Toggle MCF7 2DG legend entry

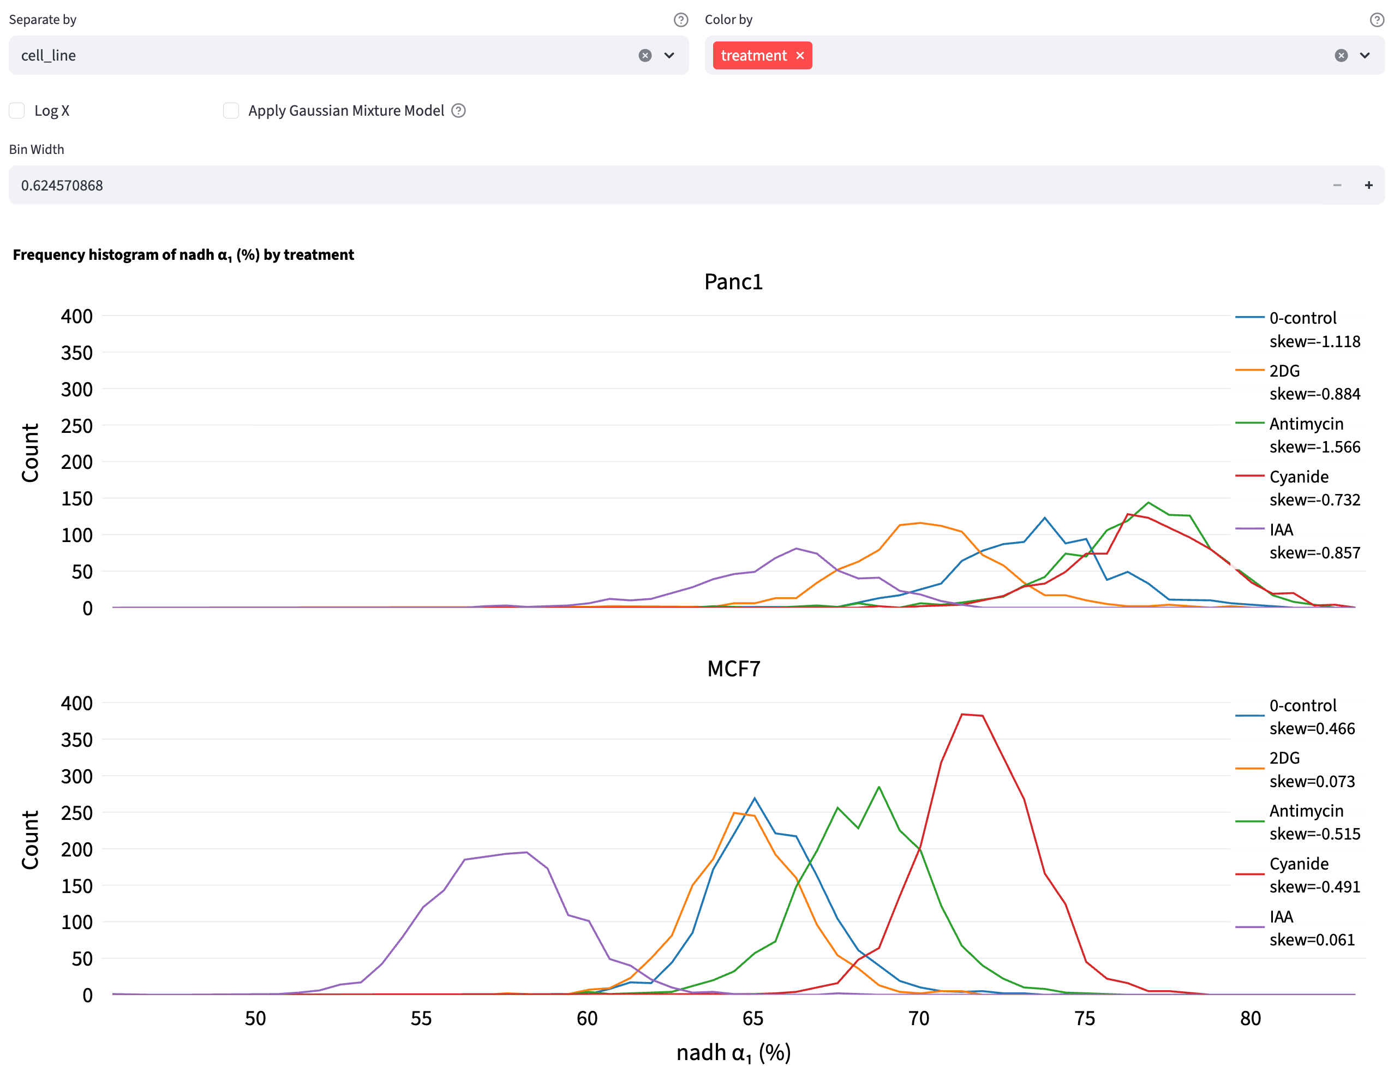click(x=1299, y=769)
